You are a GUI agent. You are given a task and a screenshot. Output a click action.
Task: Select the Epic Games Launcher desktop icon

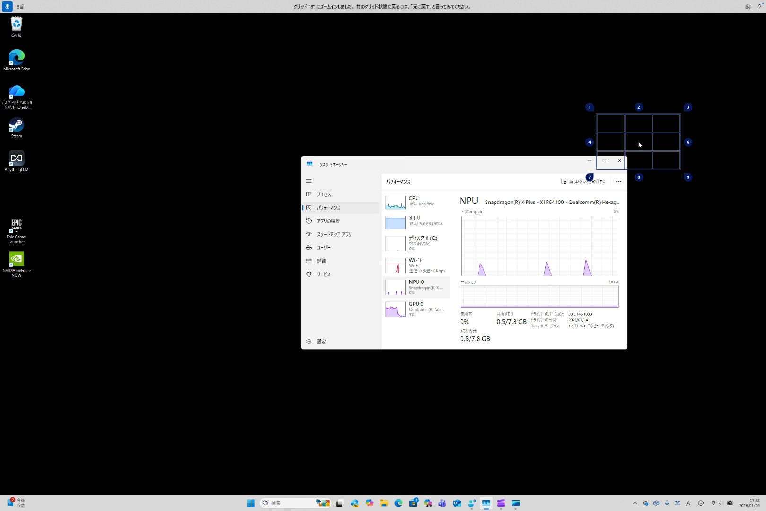[17, 231]
